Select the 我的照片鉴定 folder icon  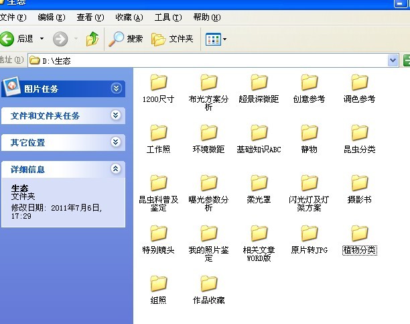point(208,233)
